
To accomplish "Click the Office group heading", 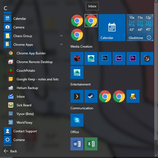I will pos(75,132).
